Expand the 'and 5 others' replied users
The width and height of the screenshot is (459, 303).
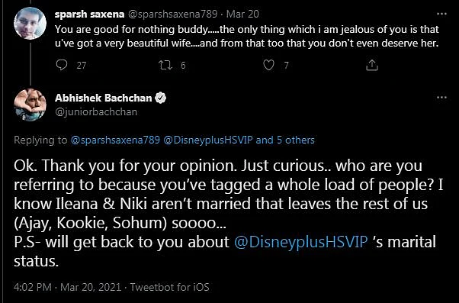click(x=285, y=140)
